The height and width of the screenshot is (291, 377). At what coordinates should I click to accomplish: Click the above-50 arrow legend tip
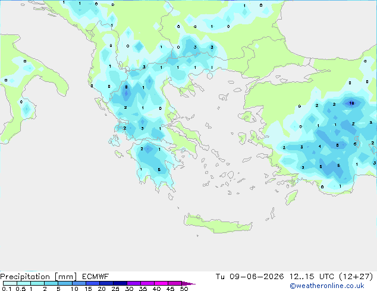coord(188,283)
